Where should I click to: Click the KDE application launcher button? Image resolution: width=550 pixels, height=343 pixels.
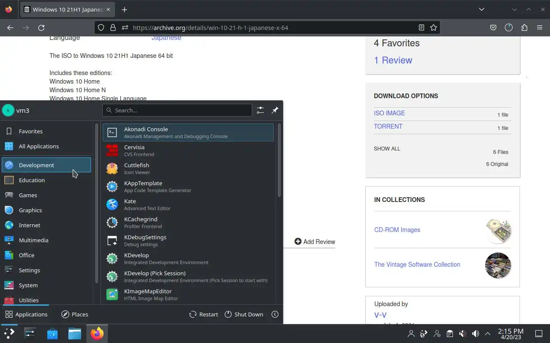pos(9,333)
